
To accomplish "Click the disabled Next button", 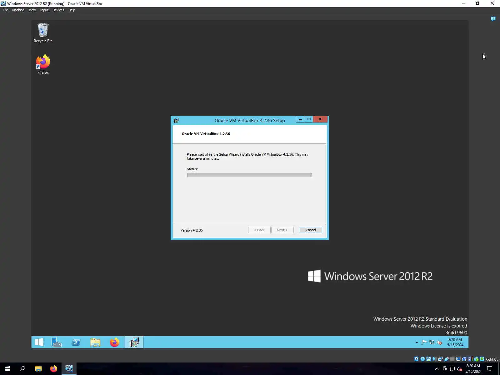I will point(282,230).
